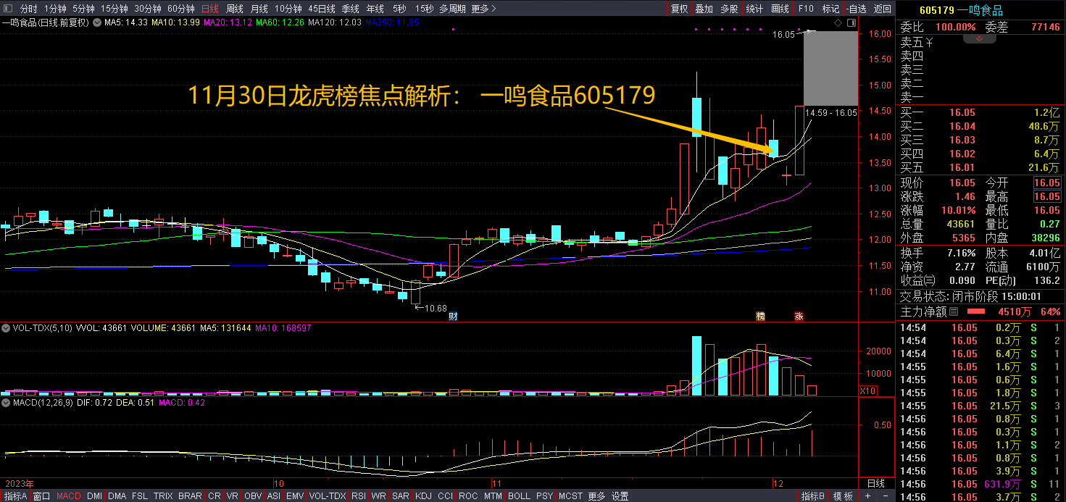Click the 复权 toolbar button
Viewport: 1066px width, 502px height.
679,9
